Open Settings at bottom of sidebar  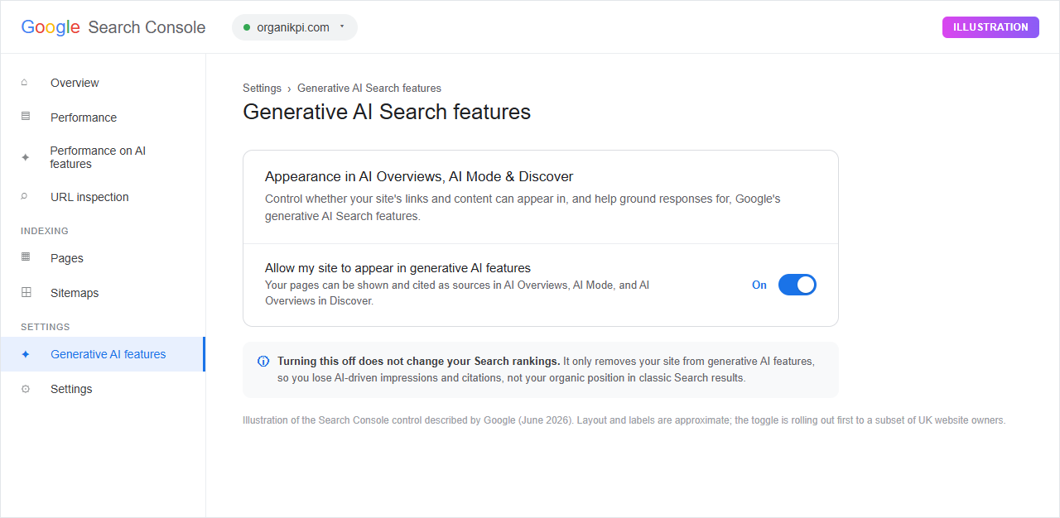coord(103,389)
